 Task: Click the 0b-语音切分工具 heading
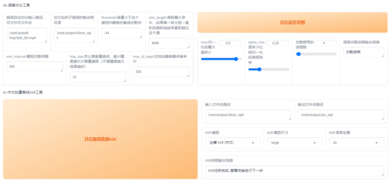[x=16, y=5]
